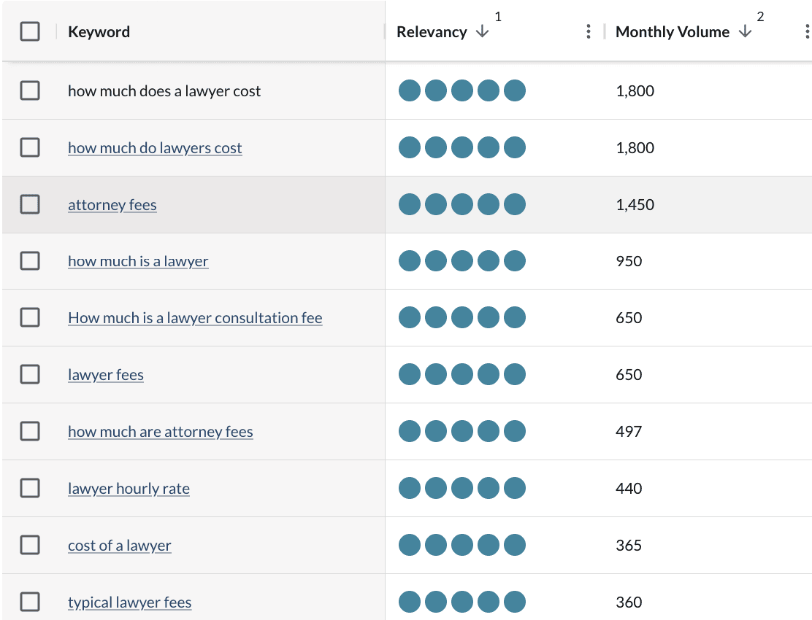The height and width of the screenshot is (620, 812).
Task: Click the Keyword column header
Action: tap(99, 31)
